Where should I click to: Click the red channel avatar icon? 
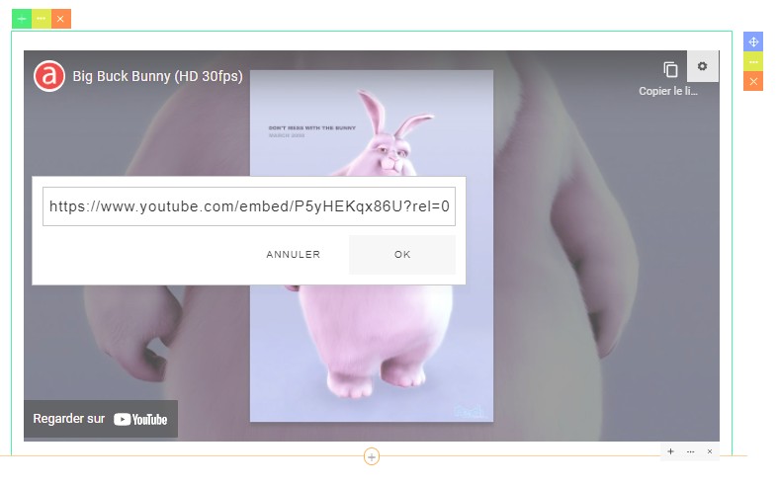(x=49, y=76)
